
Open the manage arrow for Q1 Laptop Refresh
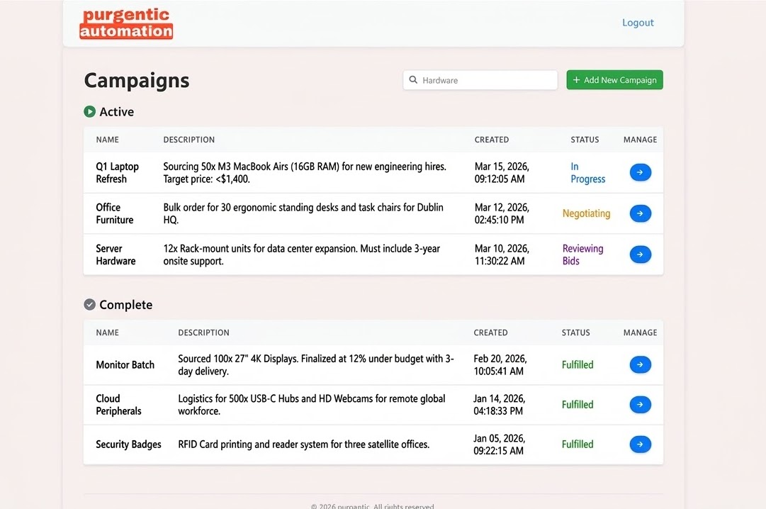tap(640, 172)
